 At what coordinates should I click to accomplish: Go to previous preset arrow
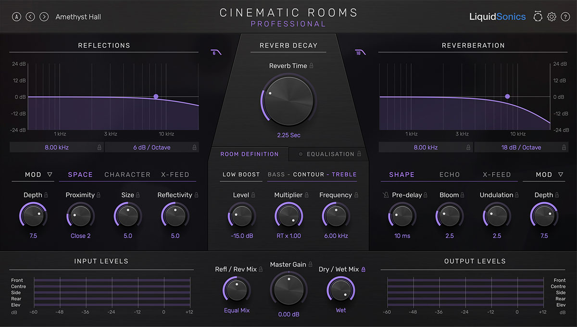click(x=30, y=17)
